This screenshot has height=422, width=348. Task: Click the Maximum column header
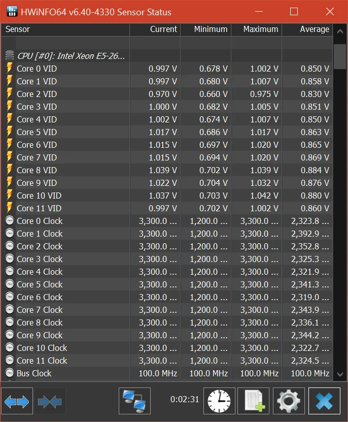click(257, 29)
